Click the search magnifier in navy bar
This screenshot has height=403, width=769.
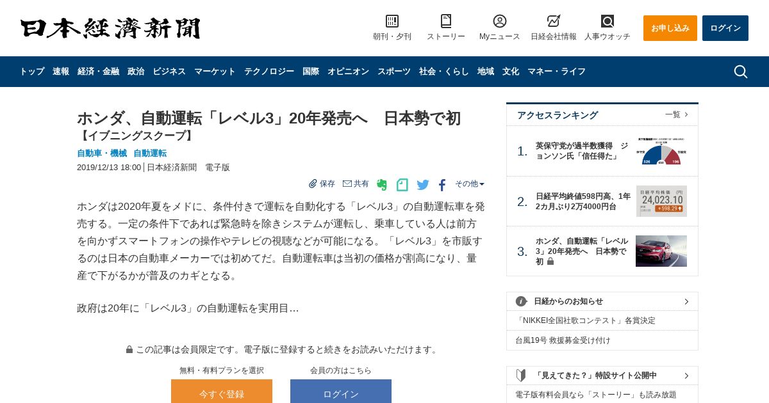(741, 72)
